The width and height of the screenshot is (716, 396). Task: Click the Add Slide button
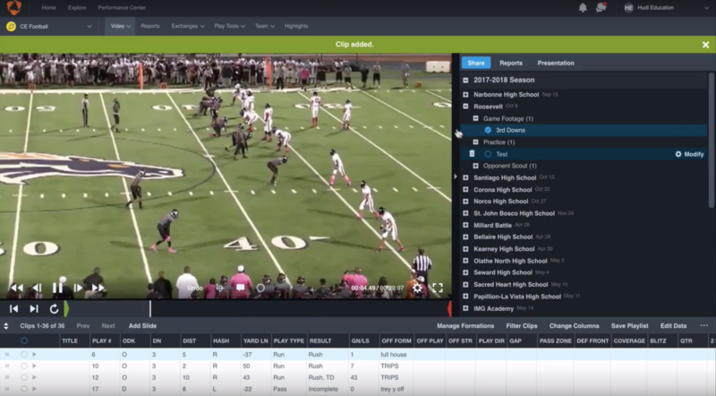coord(142,326)
